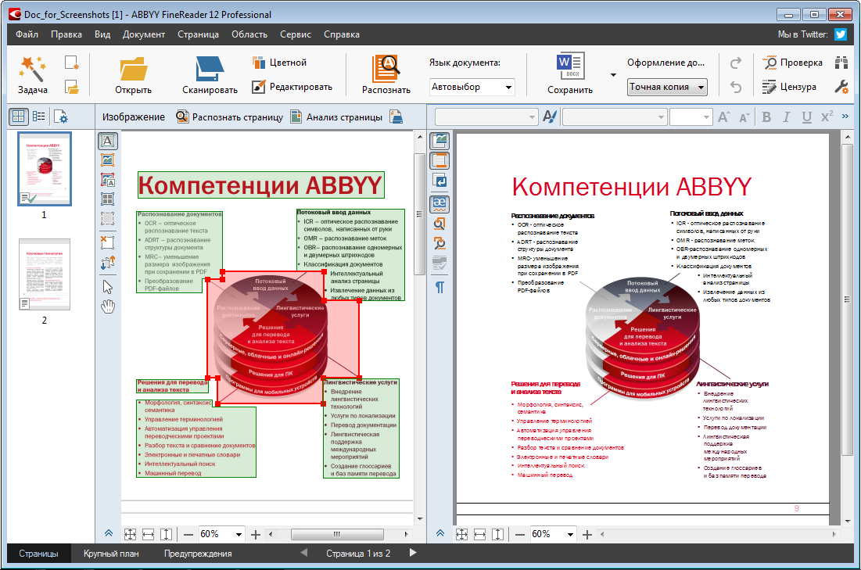
Task: Open the Область menu
Action: (x=249, y=34)
